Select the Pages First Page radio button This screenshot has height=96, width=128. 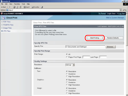pyautogui.click(x=67, y=57)
